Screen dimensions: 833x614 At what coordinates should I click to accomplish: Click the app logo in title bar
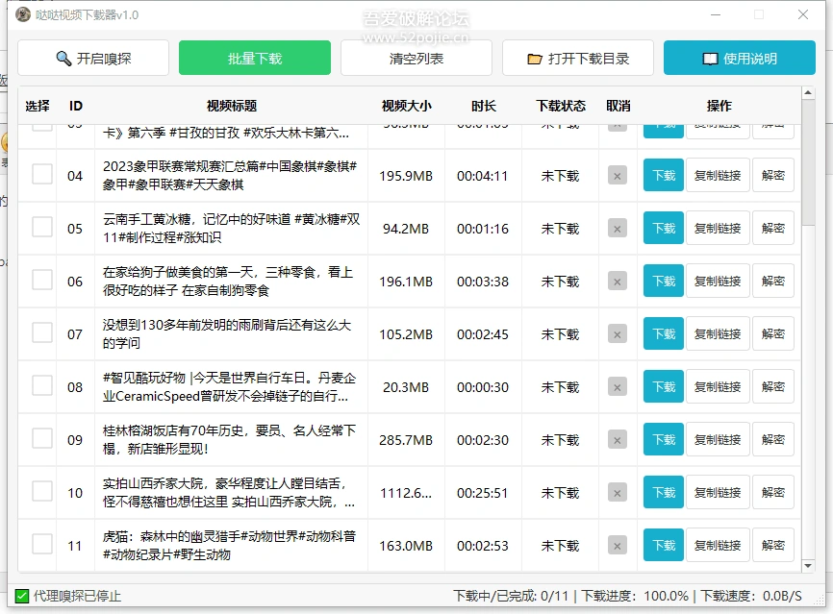(23, 15)
